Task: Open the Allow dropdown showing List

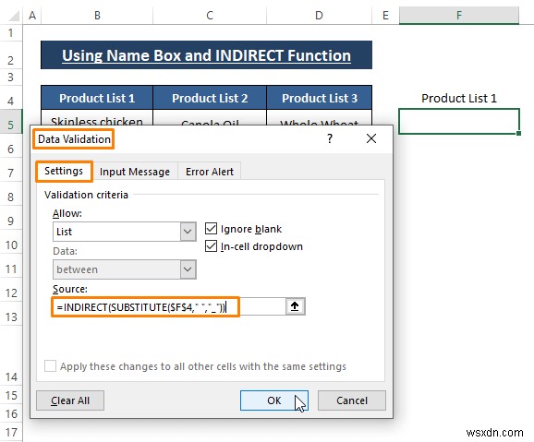Action: 125,232
